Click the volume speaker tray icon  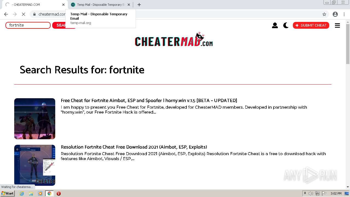tap(311, 193)
